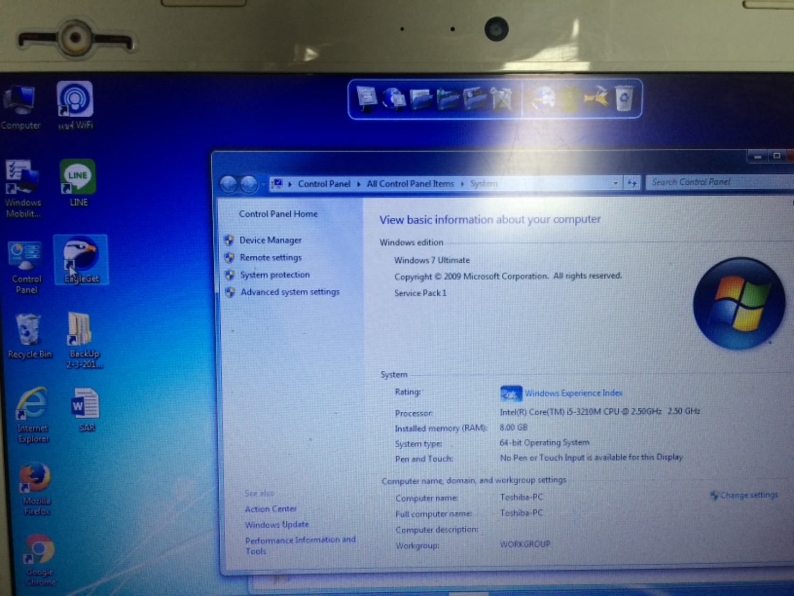Image resolution: width=794 pixels, height=596 pixels.
Task: Open Advanced system settings
Action: tap(290, 292)
